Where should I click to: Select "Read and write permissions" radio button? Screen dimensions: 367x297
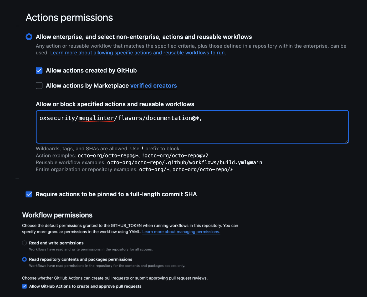tap(24, 243)
